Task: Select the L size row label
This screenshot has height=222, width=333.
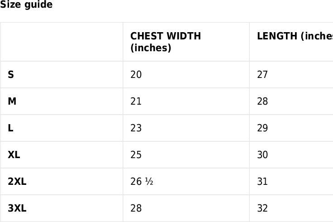Action: tap(10, 128)
